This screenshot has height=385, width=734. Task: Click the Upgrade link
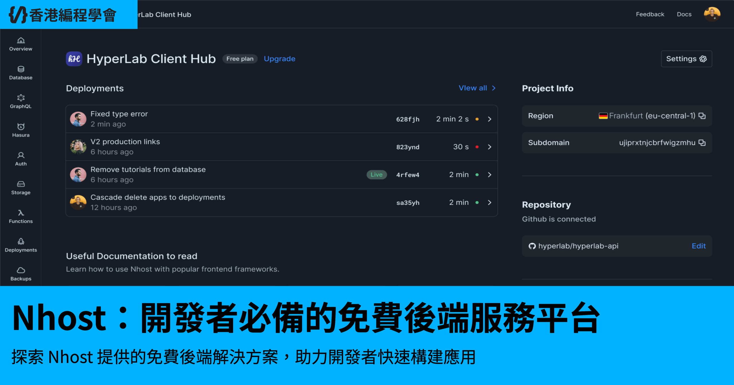[280, 59]
